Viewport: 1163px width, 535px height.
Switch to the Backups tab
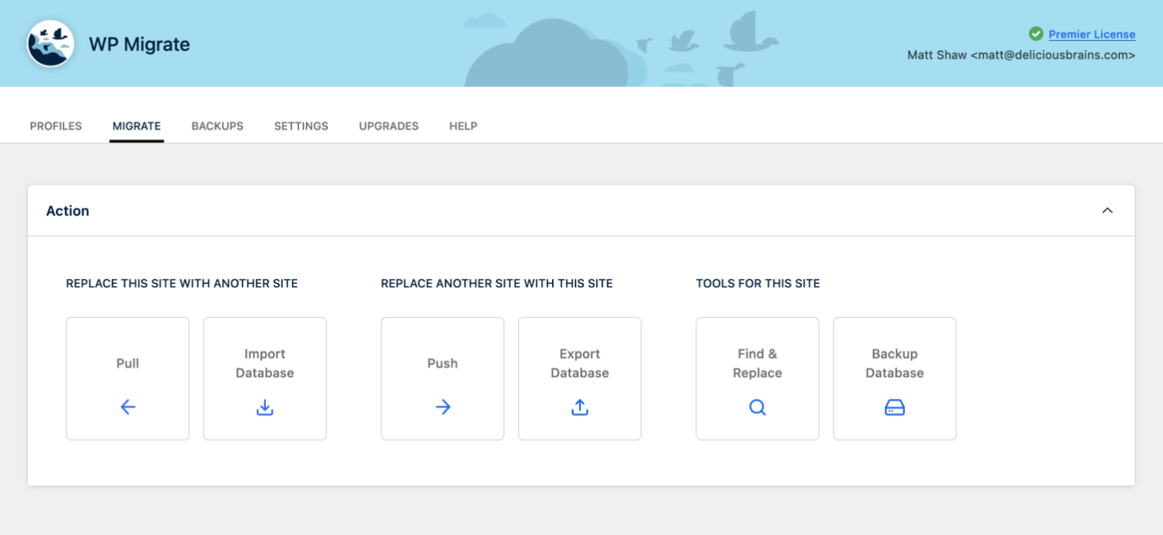(217, 126)
